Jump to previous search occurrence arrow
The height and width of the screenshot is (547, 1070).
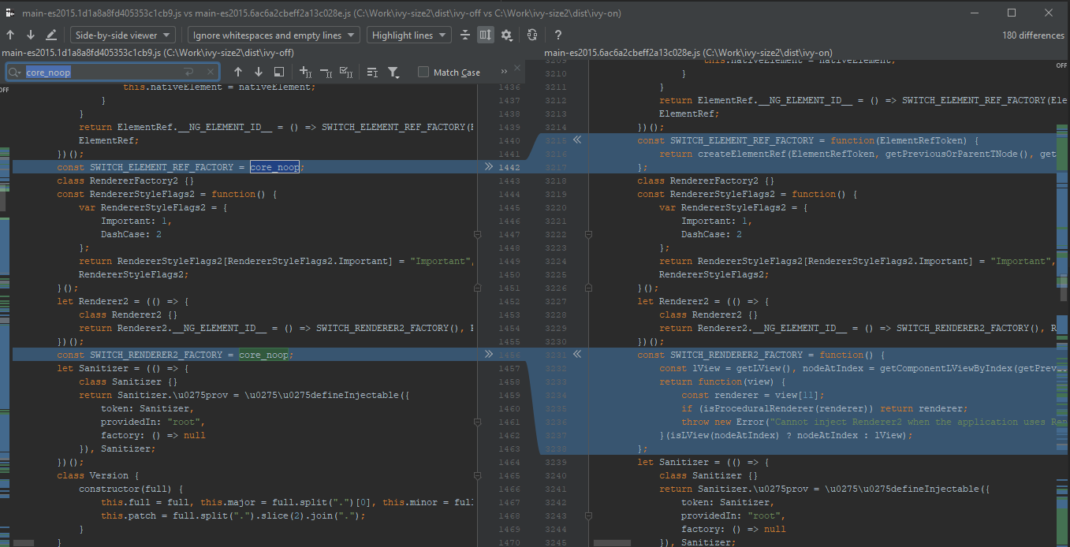click(x=237, y=72)
